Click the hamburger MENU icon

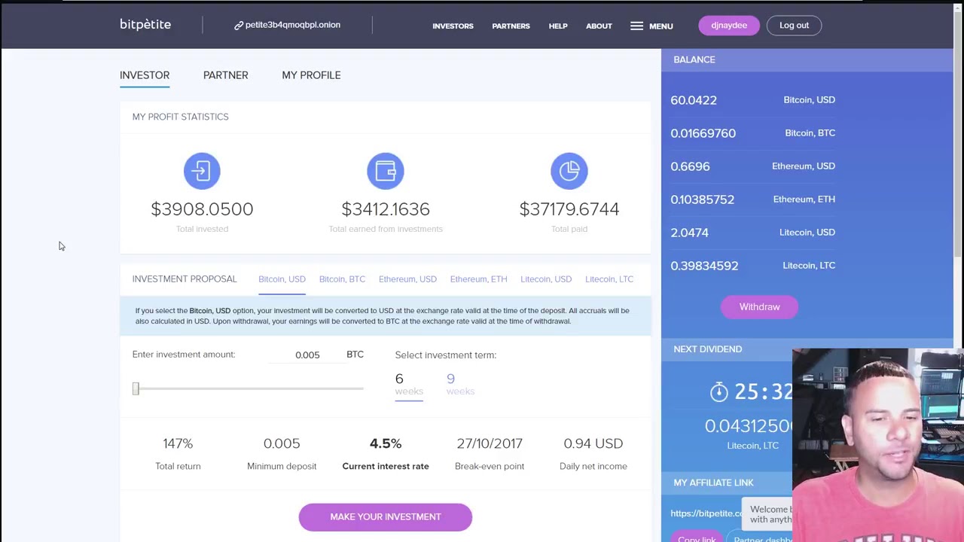[636, 26]
